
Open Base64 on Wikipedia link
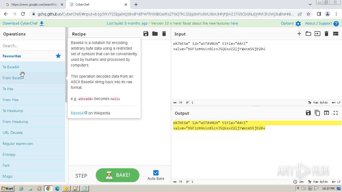79,113
